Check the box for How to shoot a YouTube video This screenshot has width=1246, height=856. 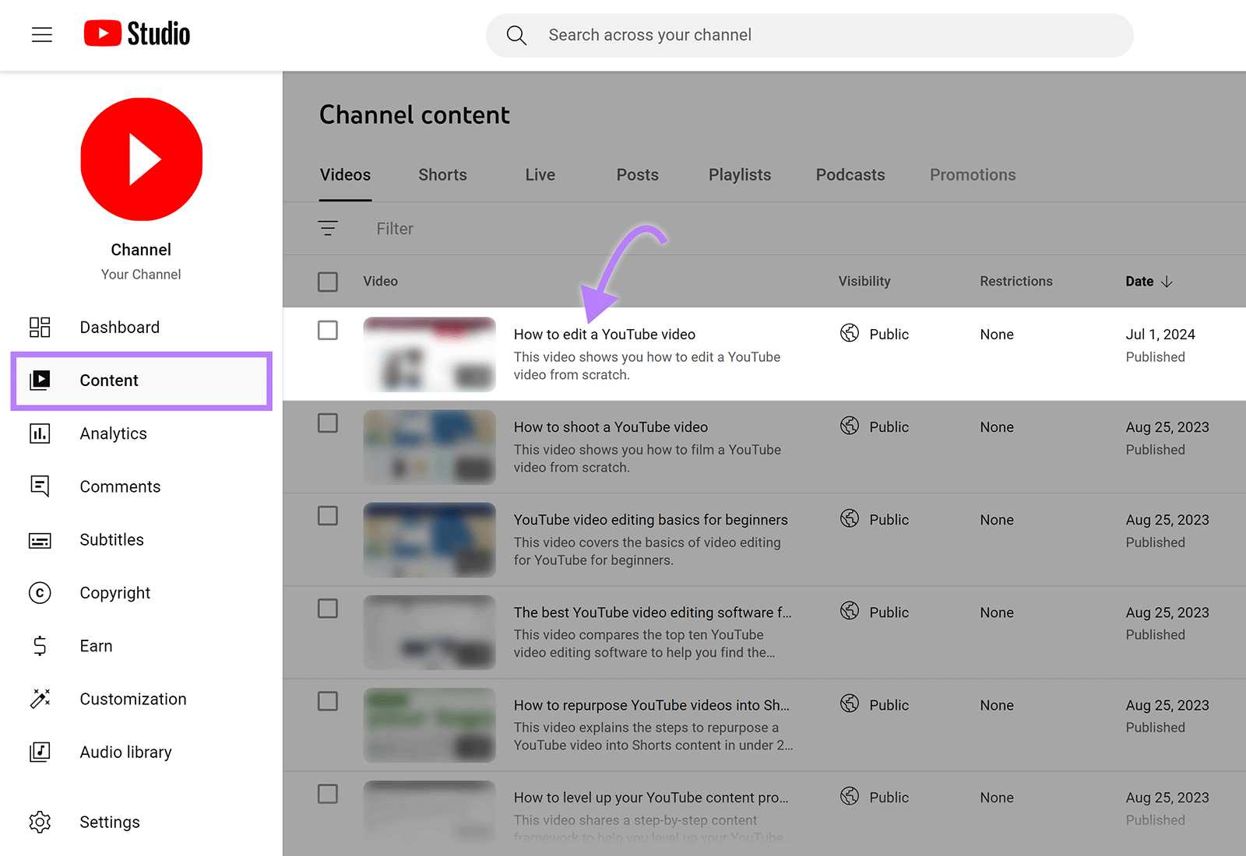pyautogui.click(x=328, y=423)
